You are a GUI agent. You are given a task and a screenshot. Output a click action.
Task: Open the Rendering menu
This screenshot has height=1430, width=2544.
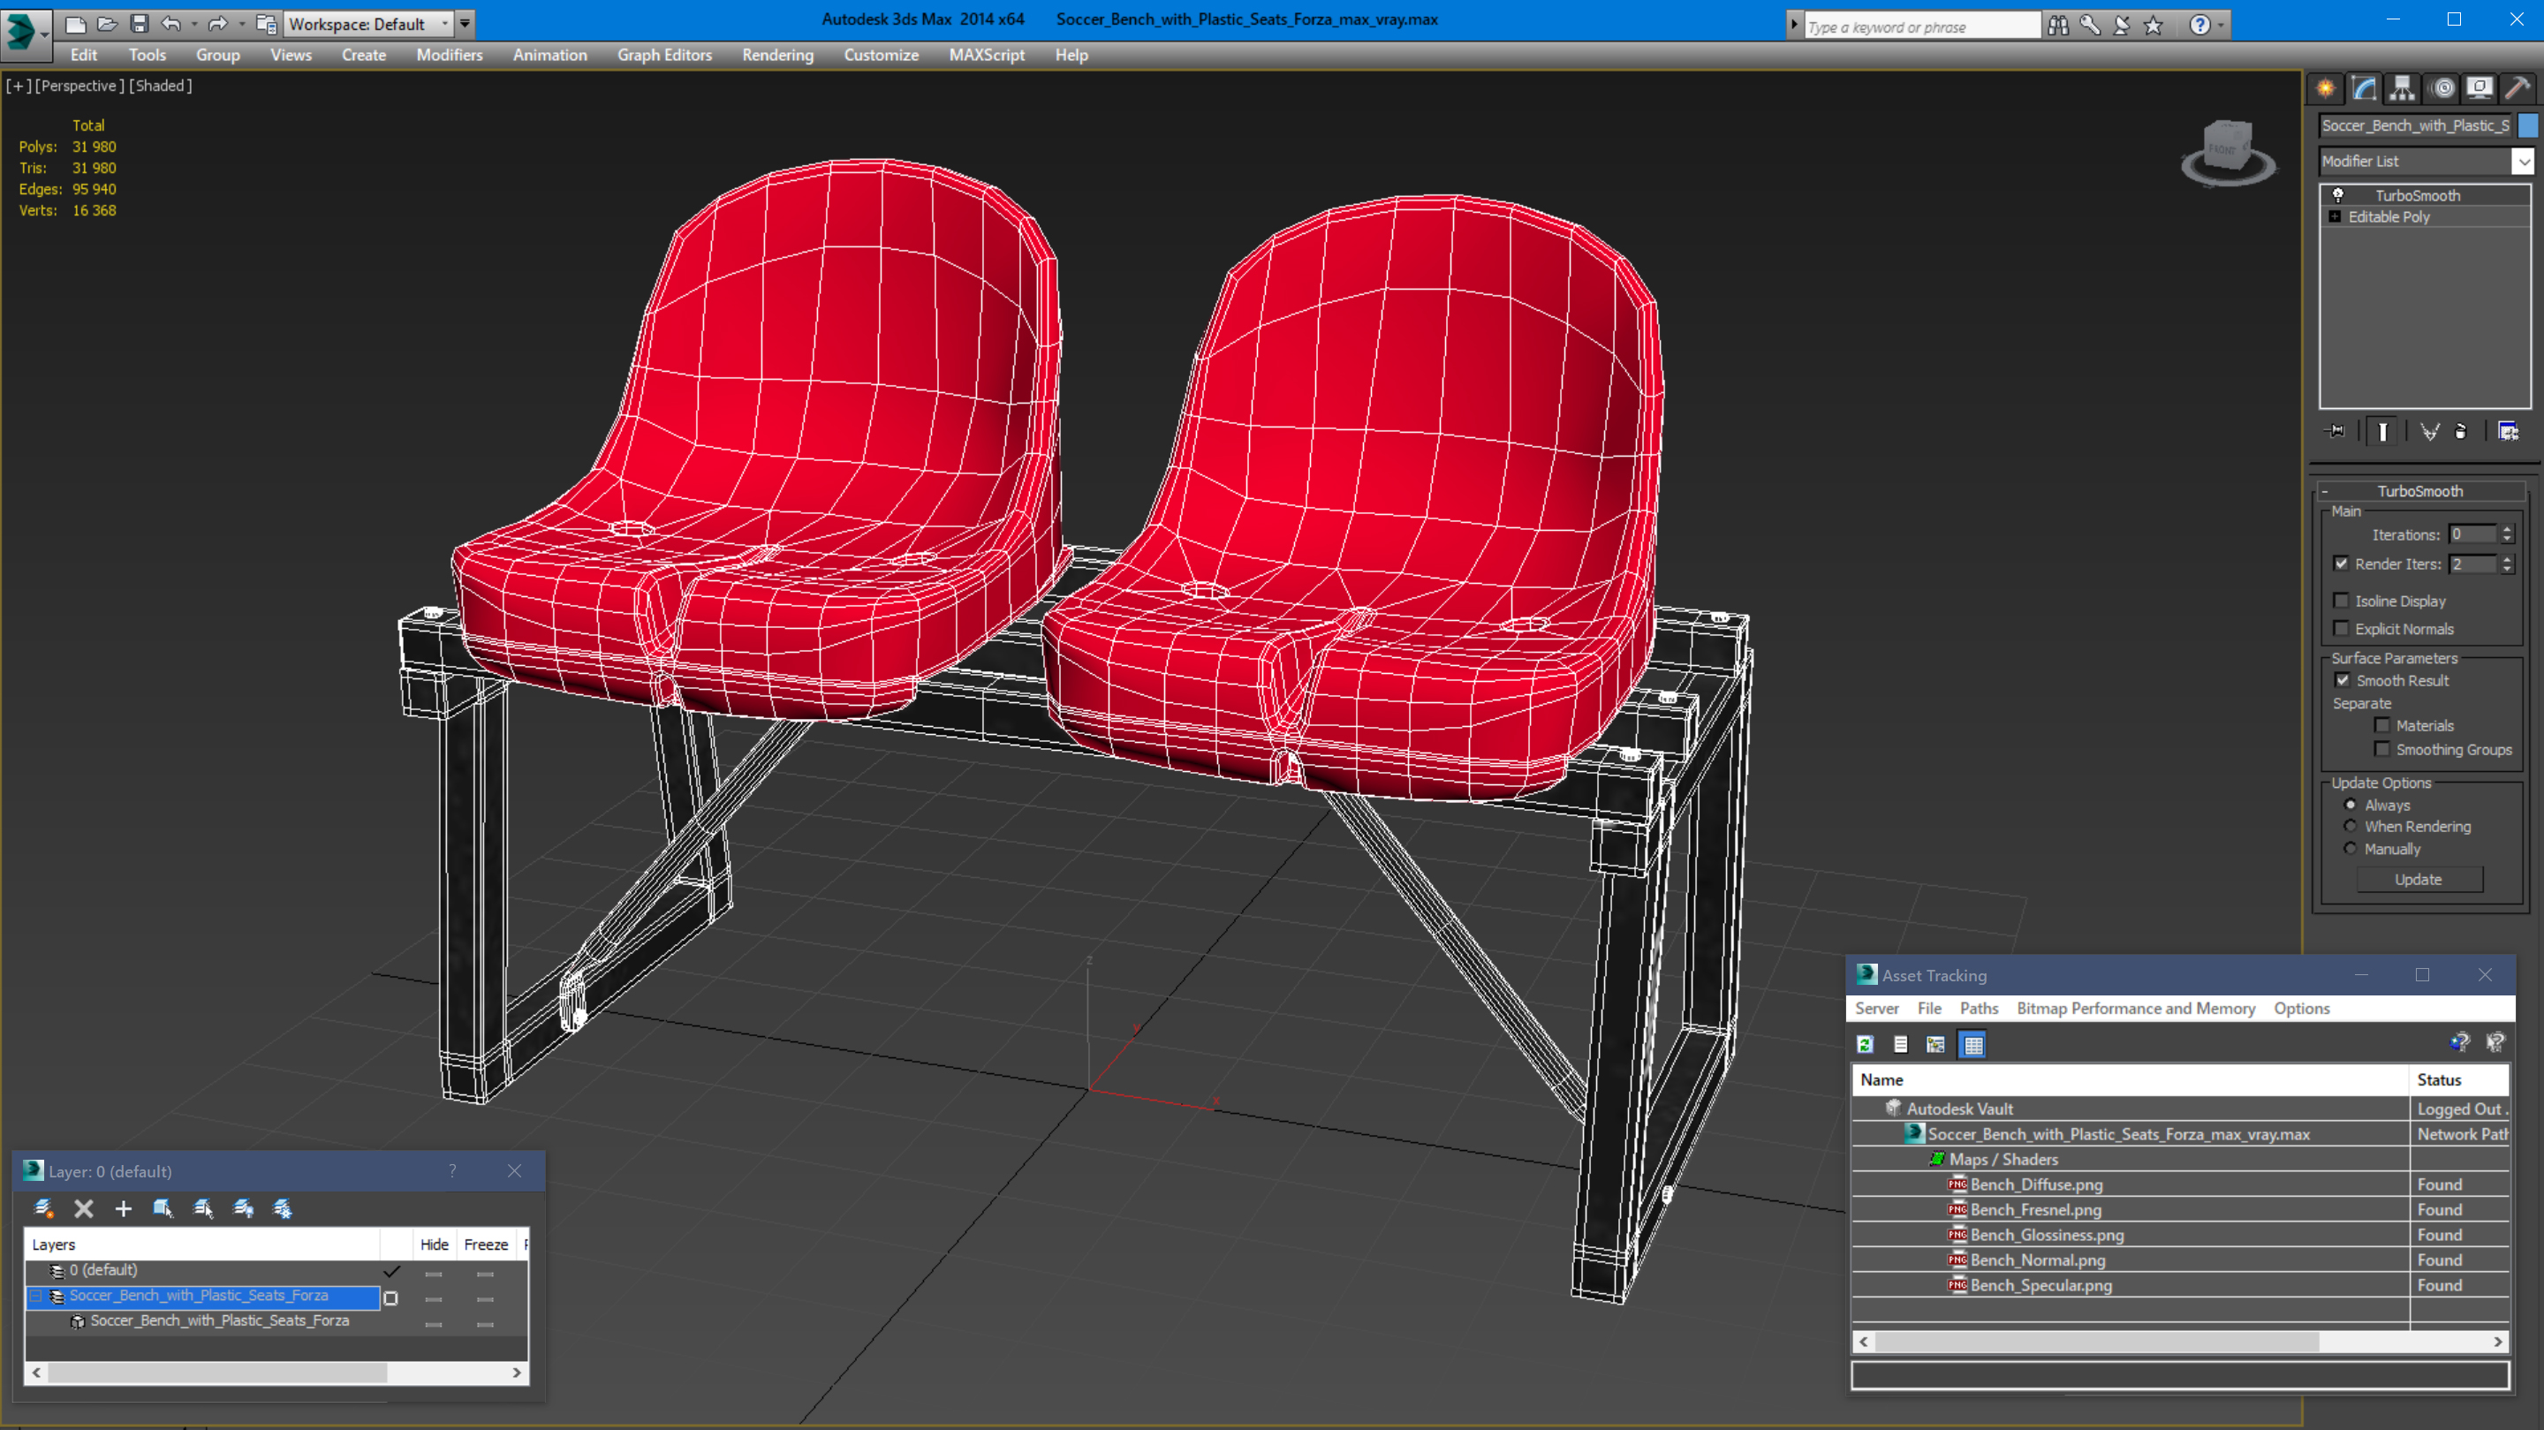pyautogui.click(x=777, y=56)
